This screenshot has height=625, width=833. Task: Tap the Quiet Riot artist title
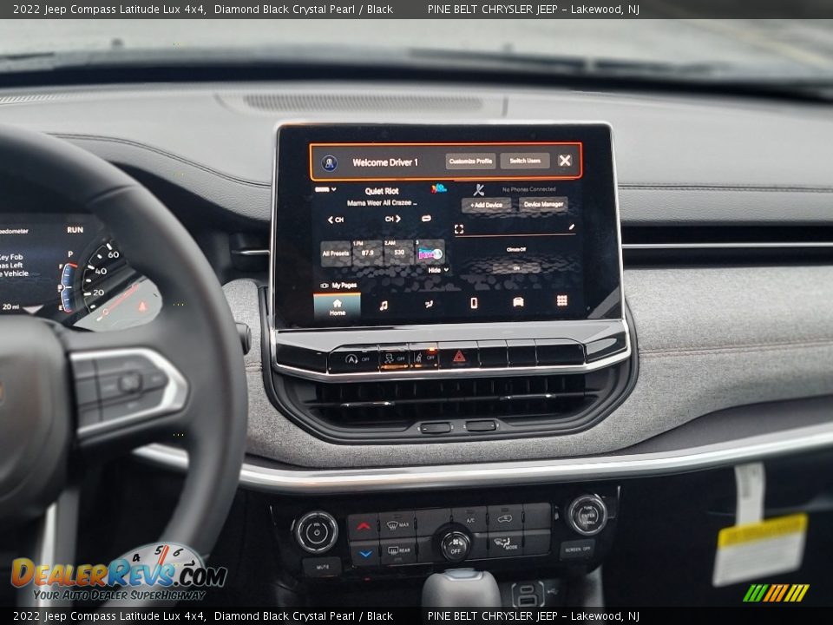[382, 191]
